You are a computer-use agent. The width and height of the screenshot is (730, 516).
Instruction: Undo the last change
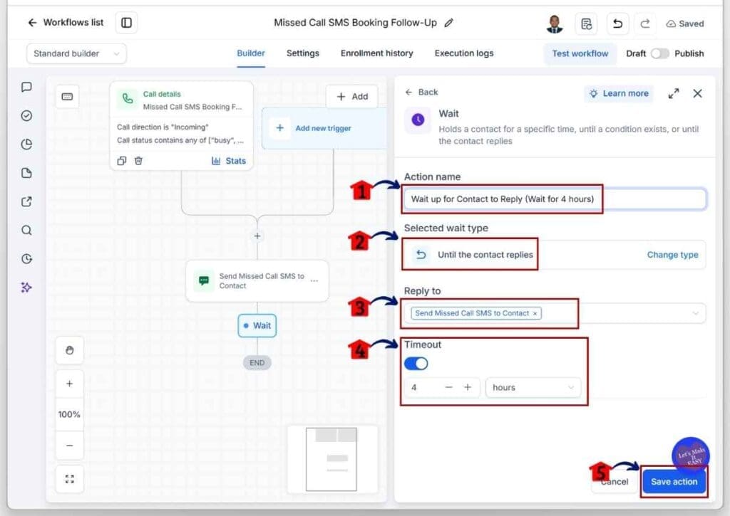coord(618,23)
